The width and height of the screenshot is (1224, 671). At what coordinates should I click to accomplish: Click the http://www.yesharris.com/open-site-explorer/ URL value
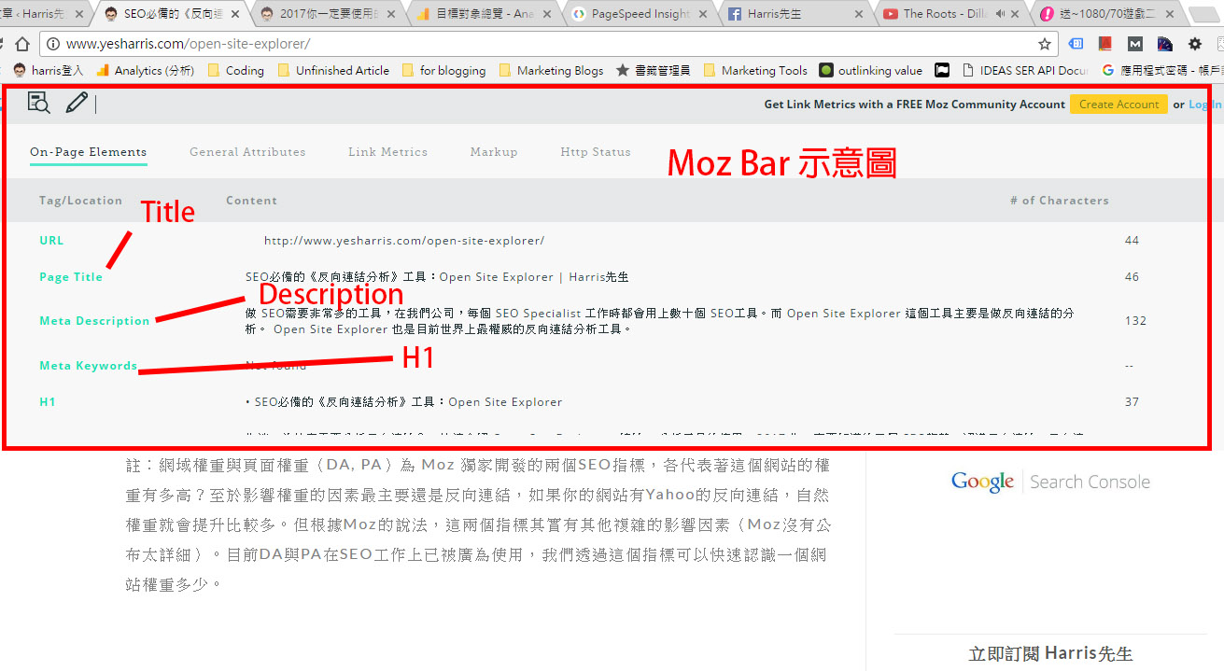pyautogui.click(x=404, y=241)
